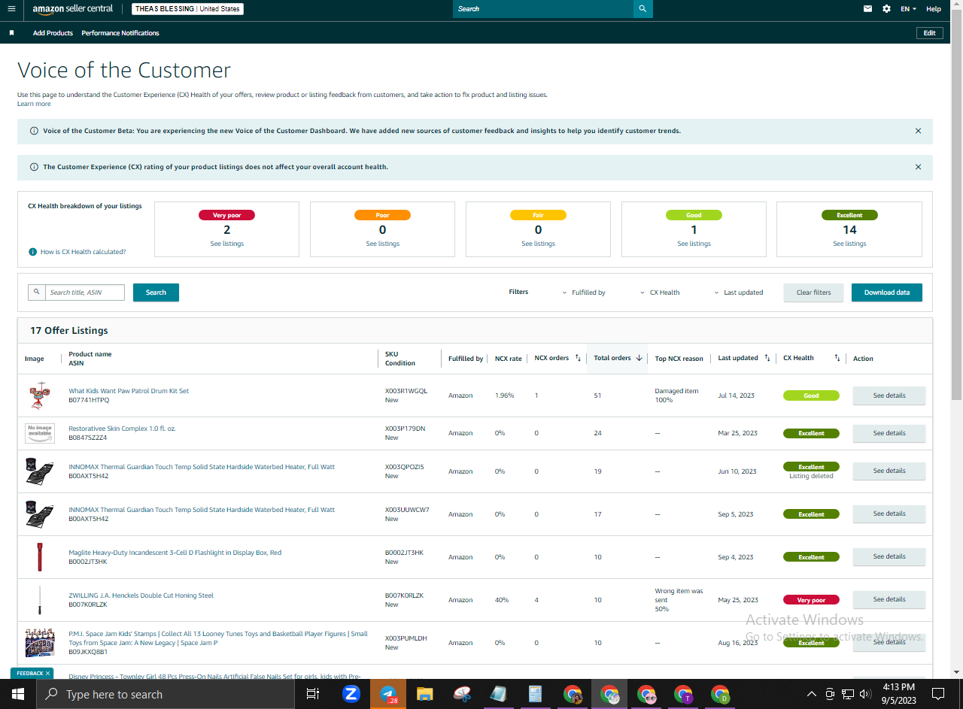The image size is (963, 709).
Task: See listings under Very poor
Action: (x=227, y=244)
